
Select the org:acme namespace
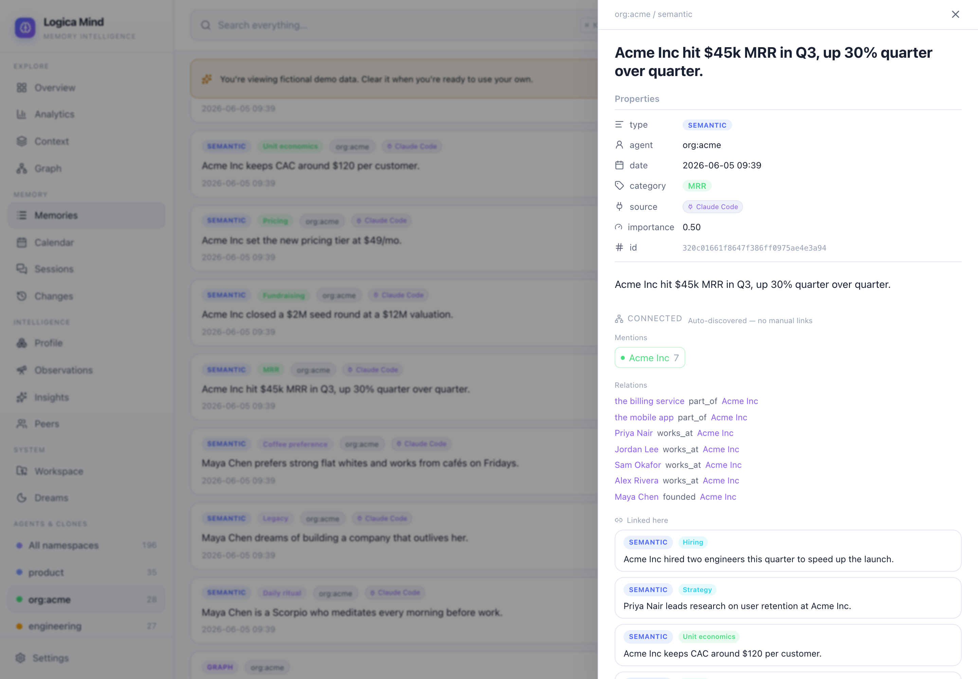click(x=86, y=600)
